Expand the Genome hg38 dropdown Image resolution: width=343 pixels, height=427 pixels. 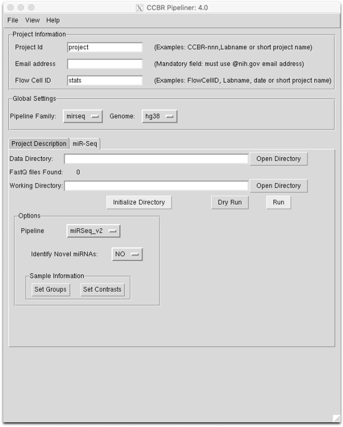[x=160, y=116]
